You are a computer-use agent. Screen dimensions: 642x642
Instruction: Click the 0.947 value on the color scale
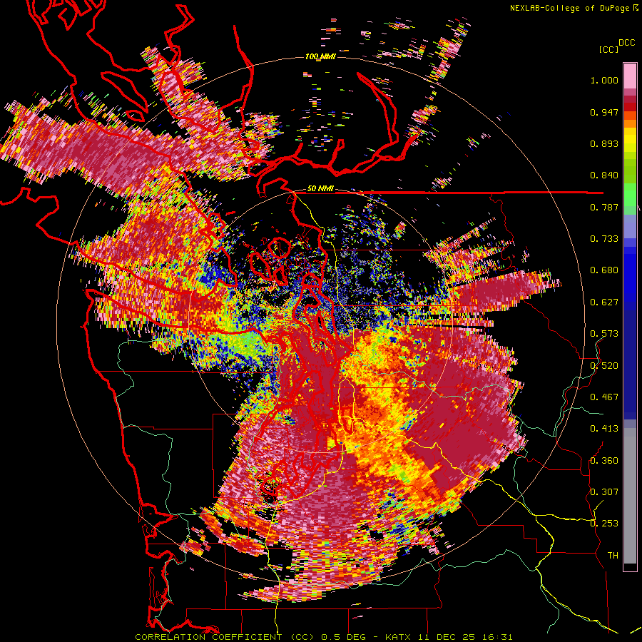604,112
